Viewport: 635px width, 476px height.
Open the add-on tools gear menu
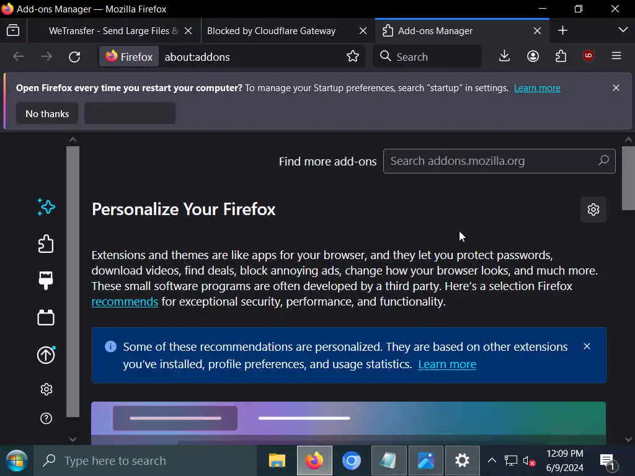coord(593,209)
